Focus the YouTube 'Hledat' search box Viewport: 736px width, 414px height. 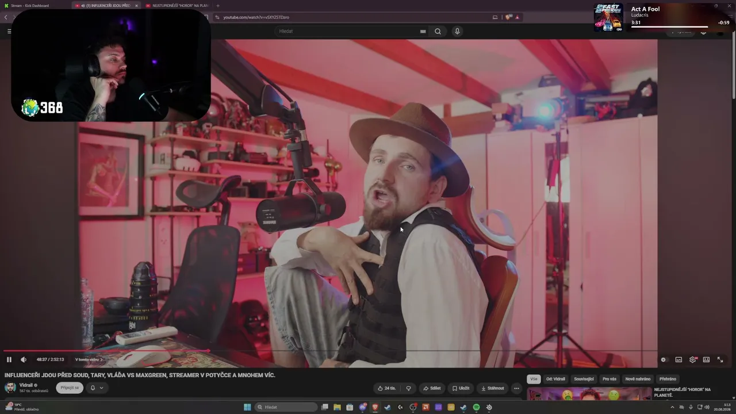[x=351, y=31]
